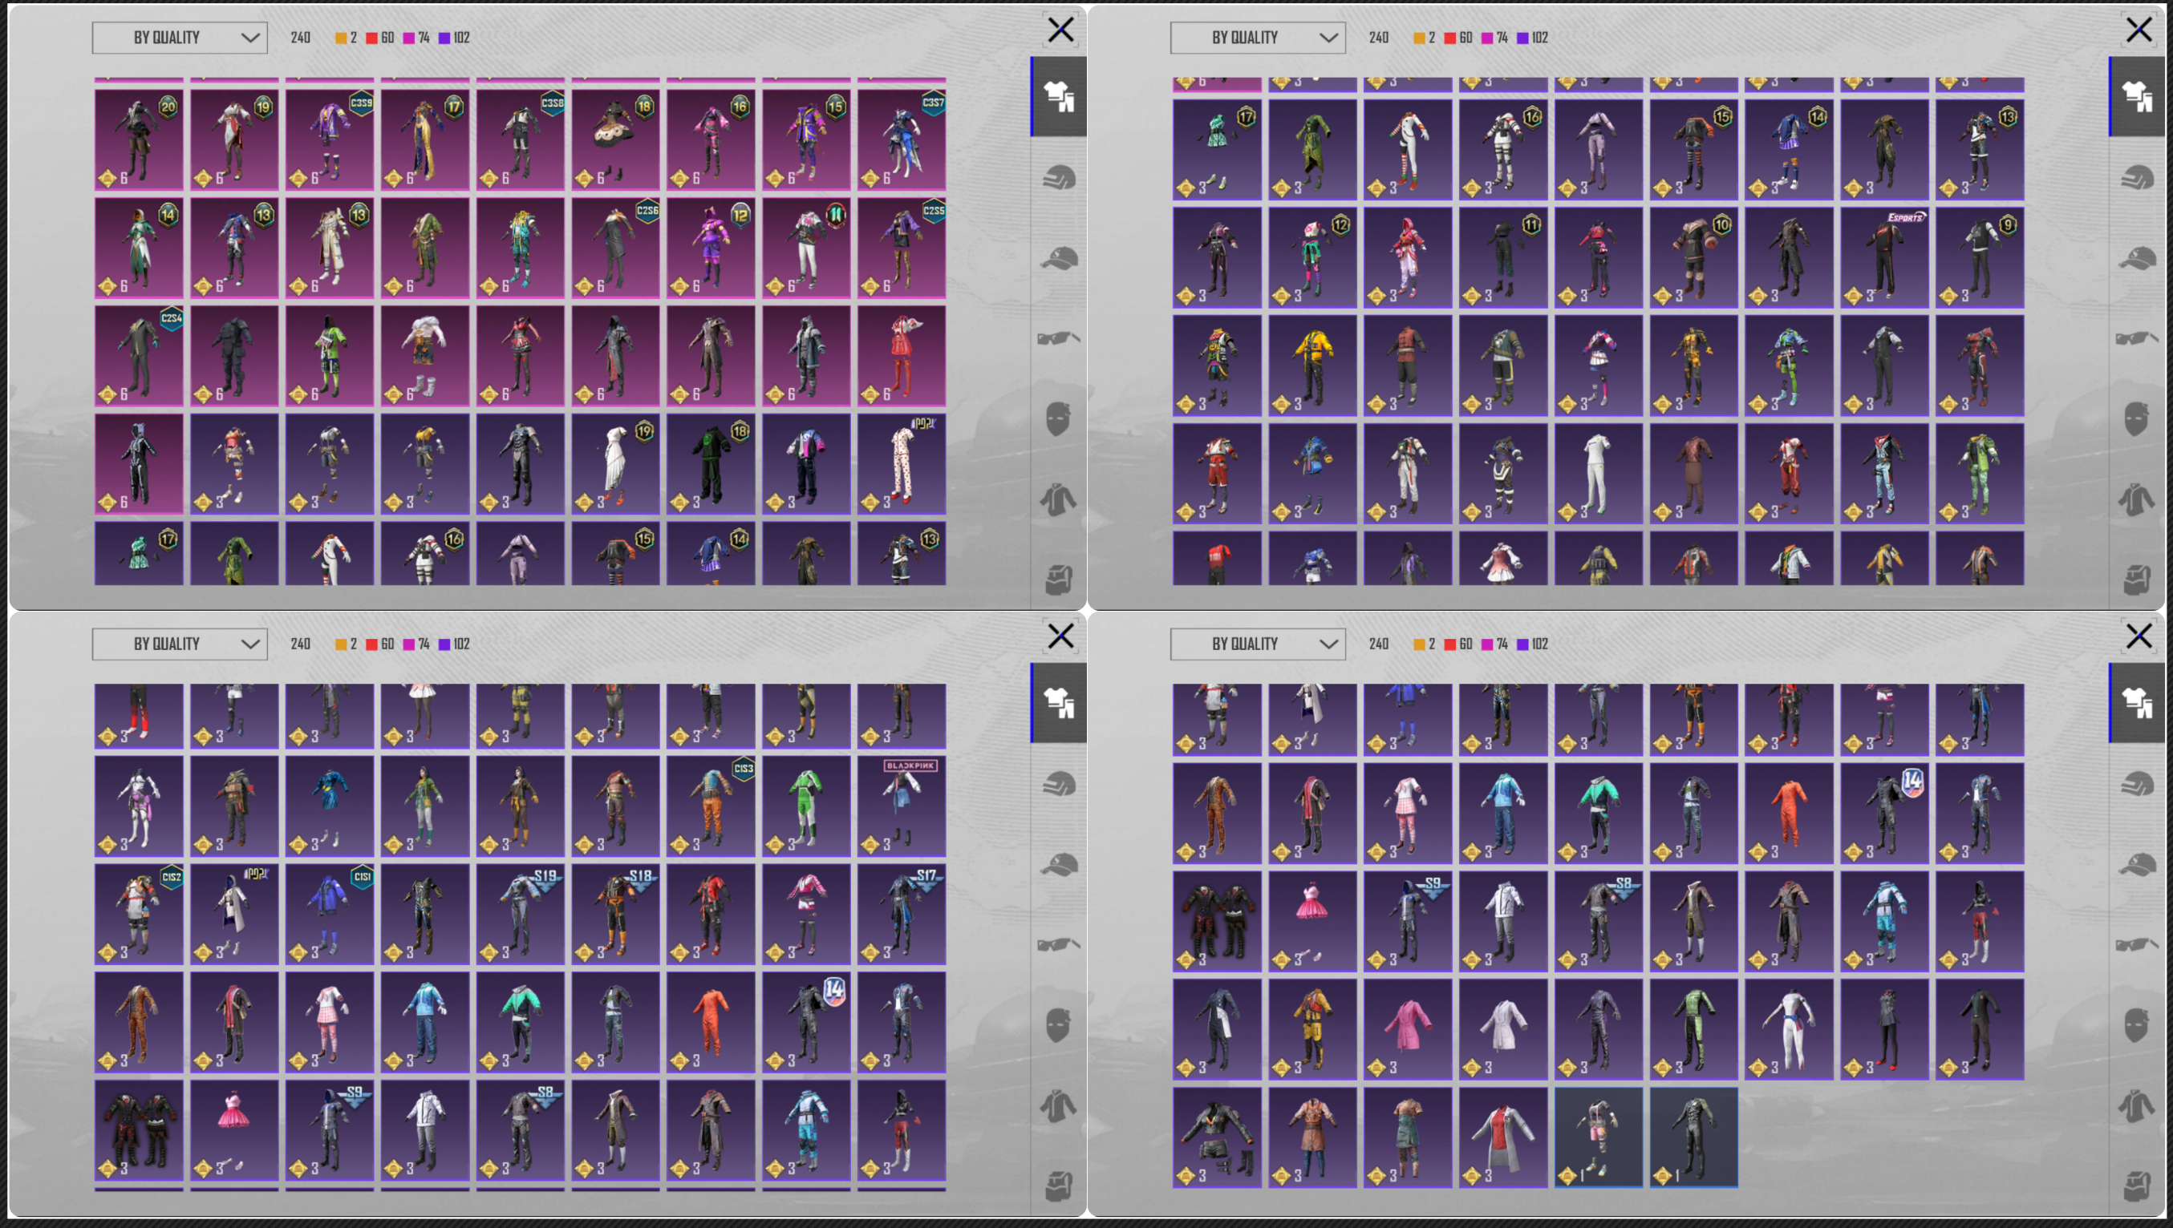Select the outfit with the C3S8 badge
The width and height of the screenshot is (2173, 1228).
coord(520,140)
